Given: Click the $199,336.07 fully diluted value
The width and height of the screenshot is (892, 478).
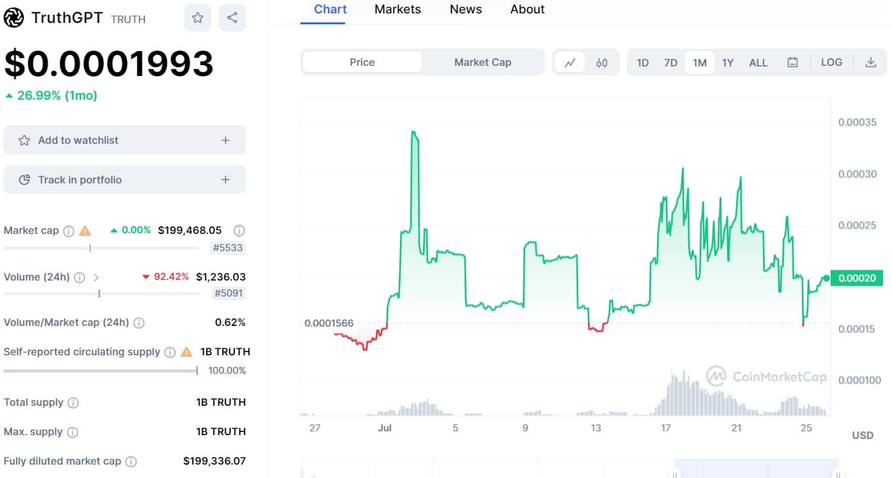Looking at the screenshot, I should click(x=214, y=461).
